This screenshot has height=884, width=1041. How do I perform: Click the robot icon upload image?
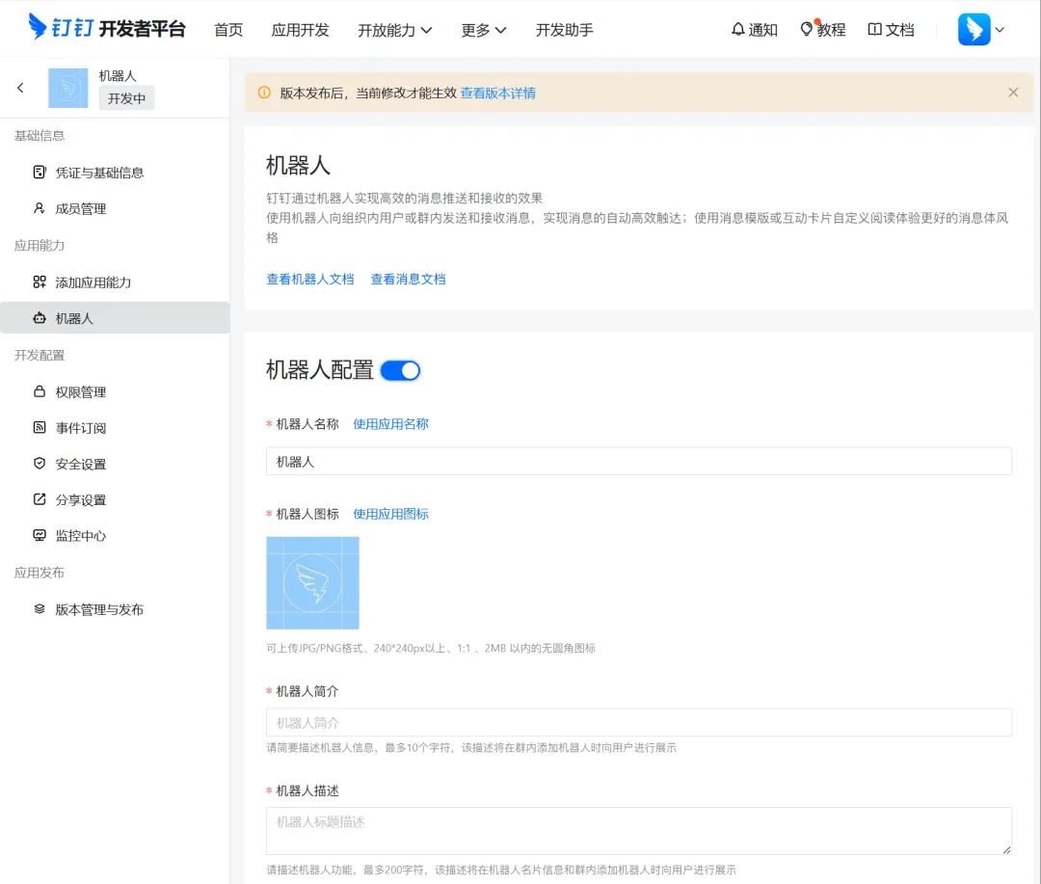point(312,582)
